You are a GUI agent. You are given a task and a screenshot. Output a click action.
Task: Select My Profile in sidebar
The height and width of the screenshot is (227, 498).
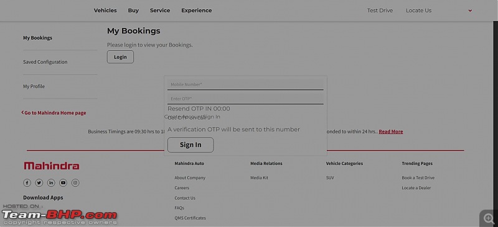click(34, 86)
